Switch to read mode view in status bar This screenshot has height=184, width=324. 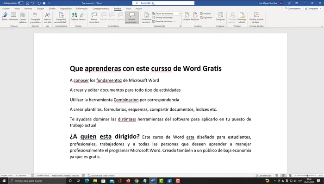tap(277, 176)
